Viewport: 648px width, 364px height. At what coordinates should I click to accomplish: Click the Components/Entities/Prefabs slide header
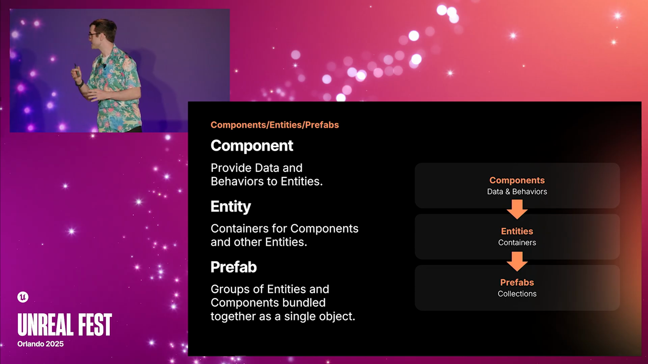coord(275,125)
